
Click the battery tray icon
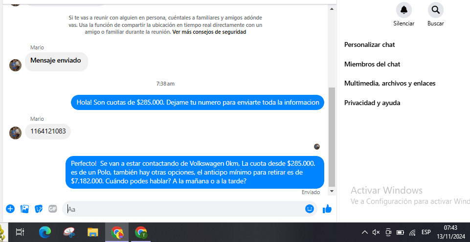pyautogui.click(x=400, y=232)
